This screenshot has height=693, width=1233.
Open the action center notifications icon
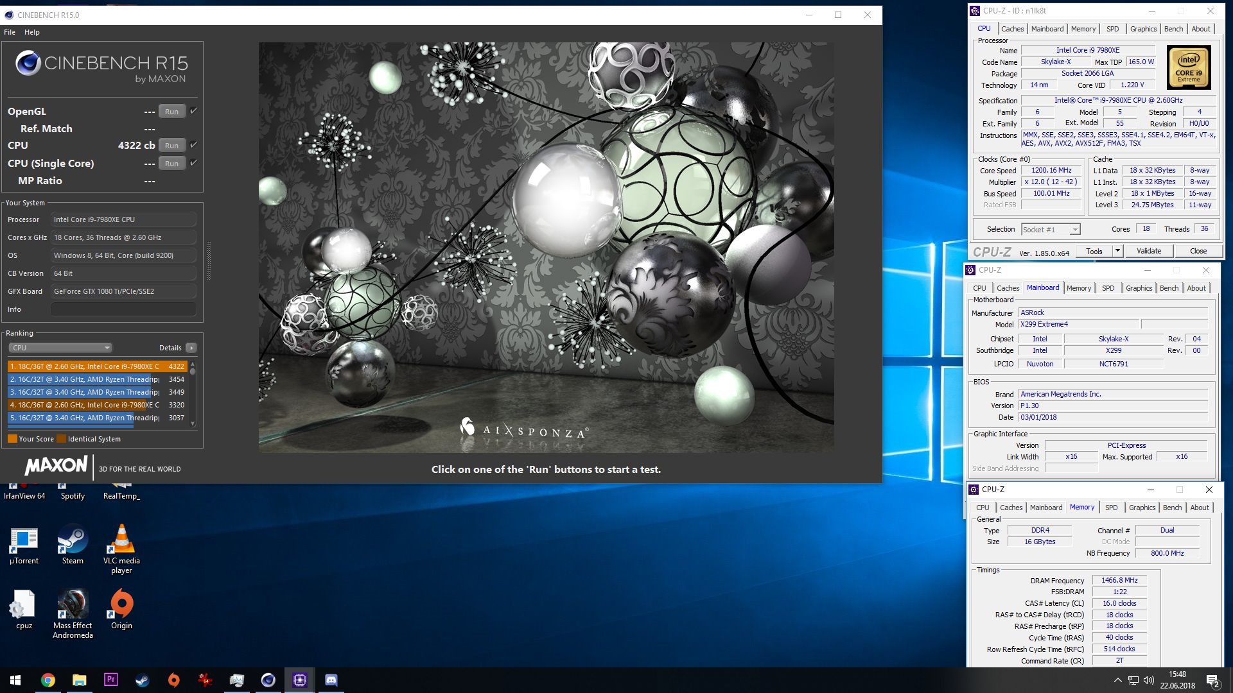(x=1213, y=680)
